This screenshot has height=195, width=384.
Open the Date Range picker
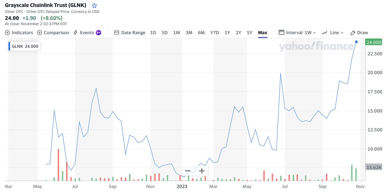(130, 33)
